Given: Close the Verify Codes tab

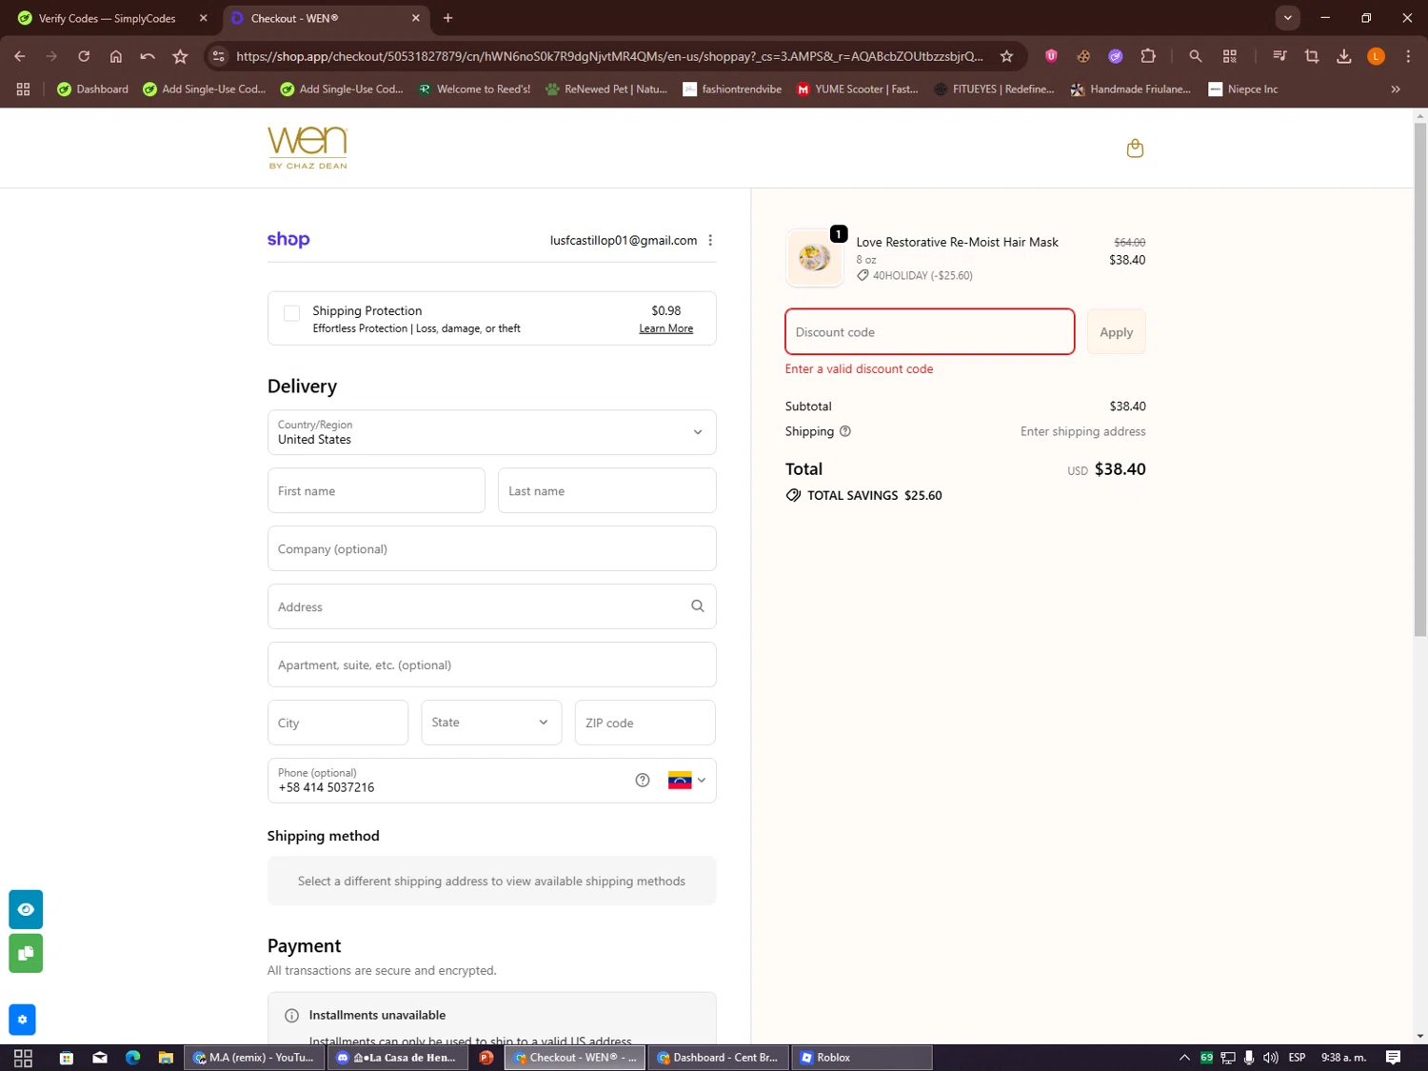Looking at the screenshot, I should pos(203,18).
